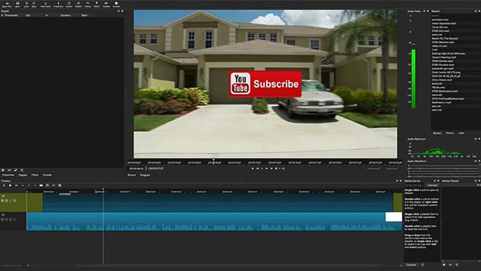Click the Recent toolbar icon
The width and height of the screenshot is (481, 271).
pos(69,5)
